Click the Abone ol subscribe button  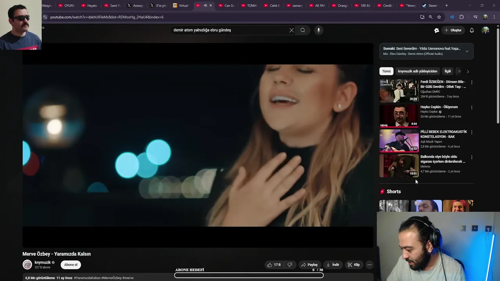pyautogui.click(x=71, y=265)
